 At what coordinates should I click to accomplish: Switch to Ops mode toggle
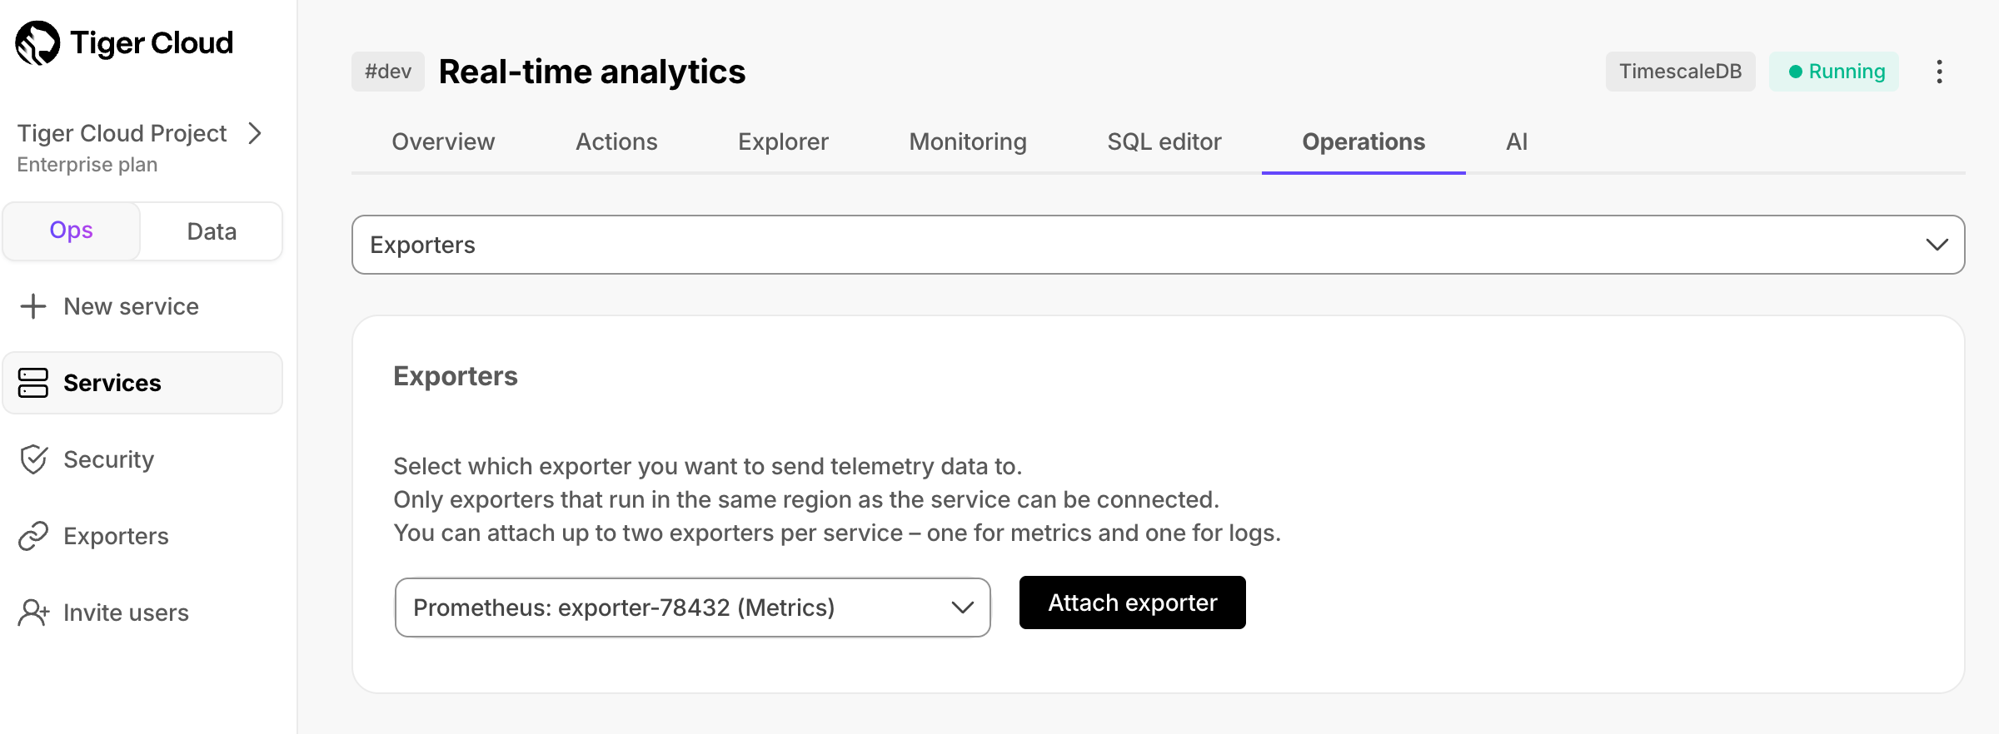click(x=72, y=231)
